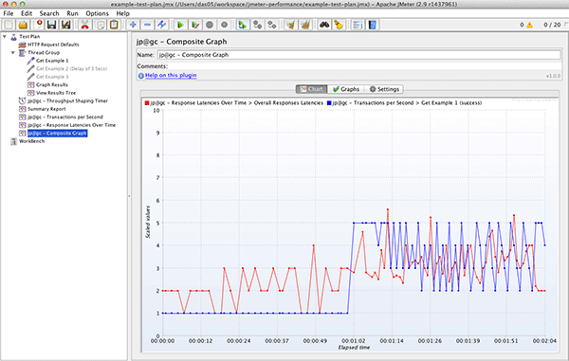Image resolution: width=569 pixels, height=361 pixels.
Task: Start remote engines toolbar icon
Action: click(243, 25)
